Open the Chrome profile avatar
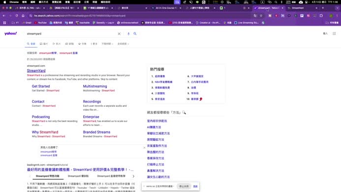341x192 pixels. tap(331, 16)
